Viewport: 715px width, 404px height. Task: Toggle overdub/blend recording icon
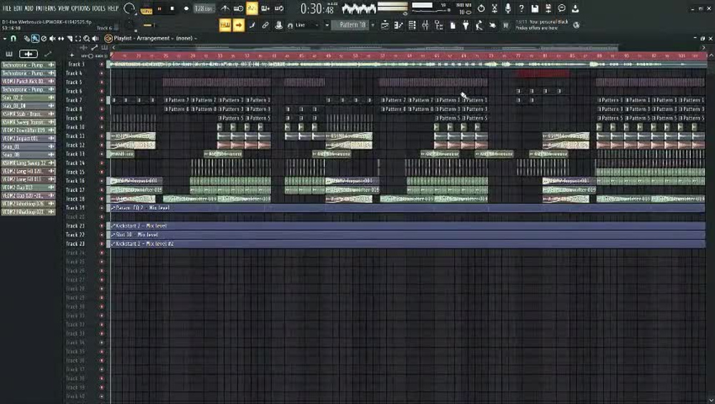coord(265,8)
